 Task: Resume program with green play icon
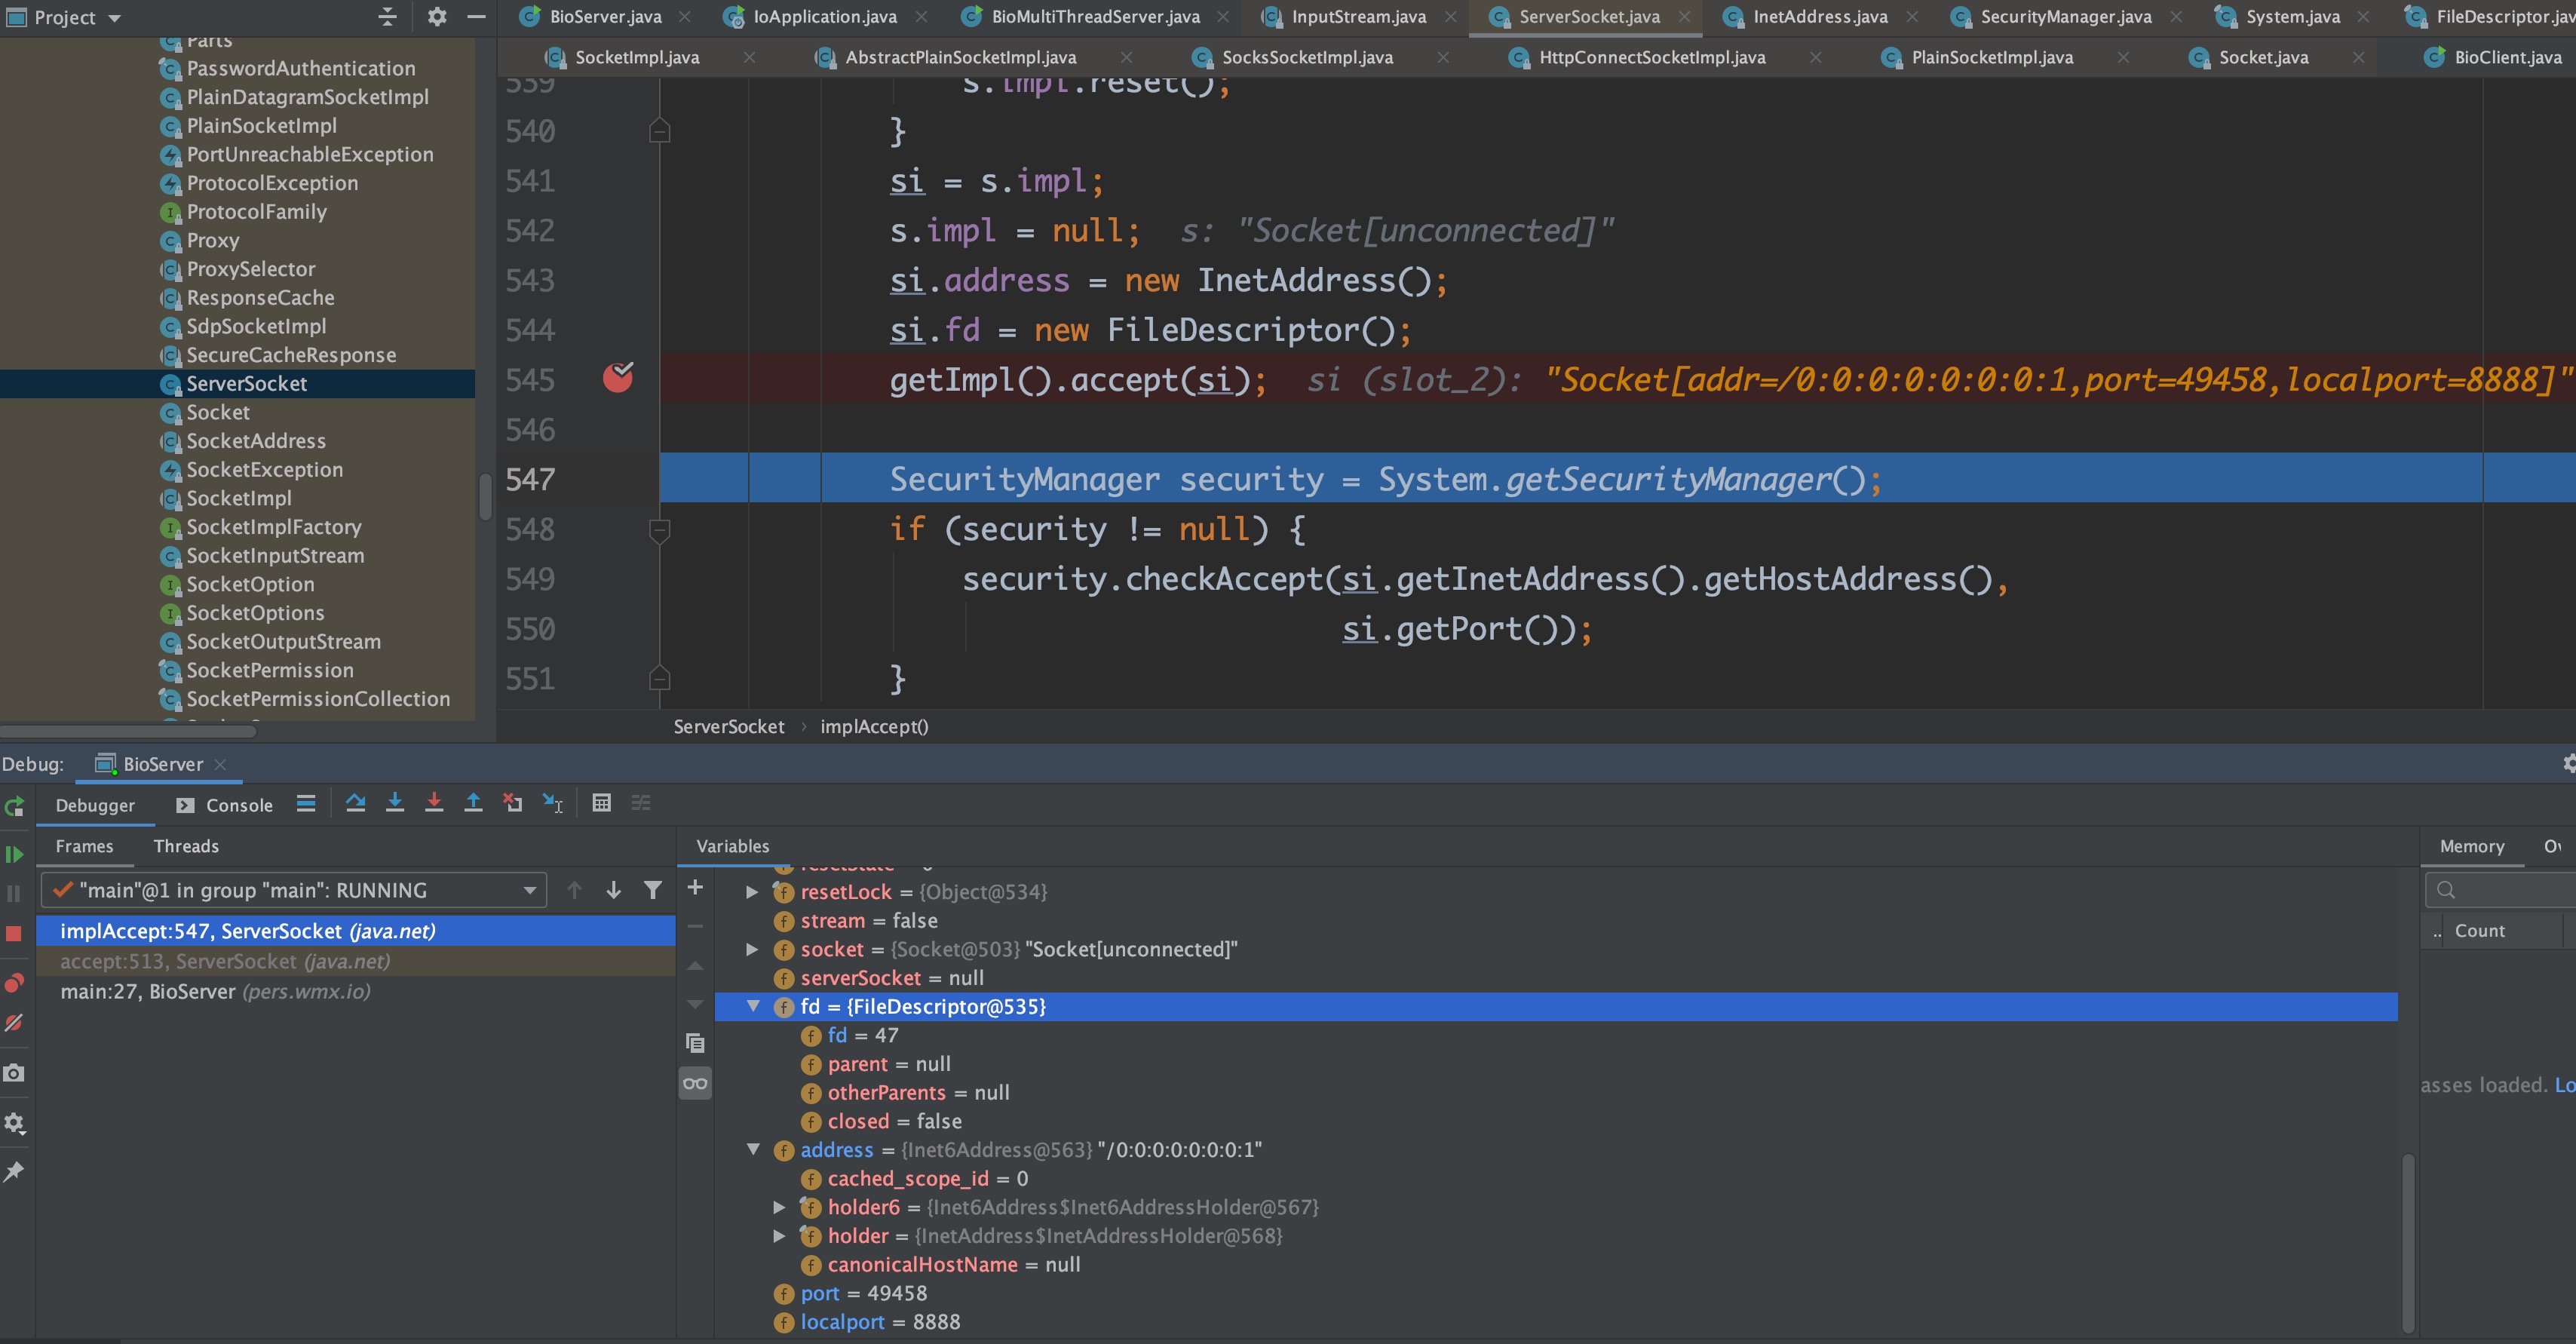click(x=14, y=854)
